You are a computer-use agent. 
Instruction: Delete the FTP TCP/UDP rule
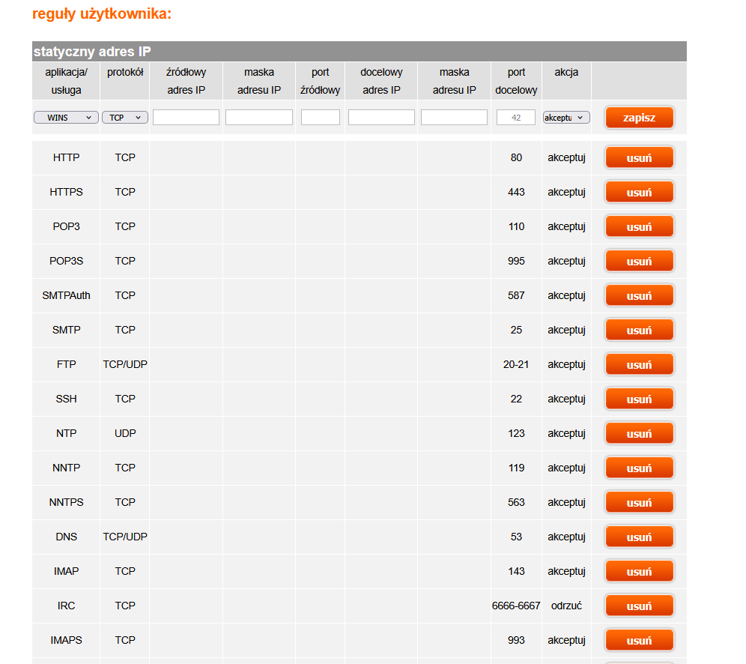(x=639, y=365)
